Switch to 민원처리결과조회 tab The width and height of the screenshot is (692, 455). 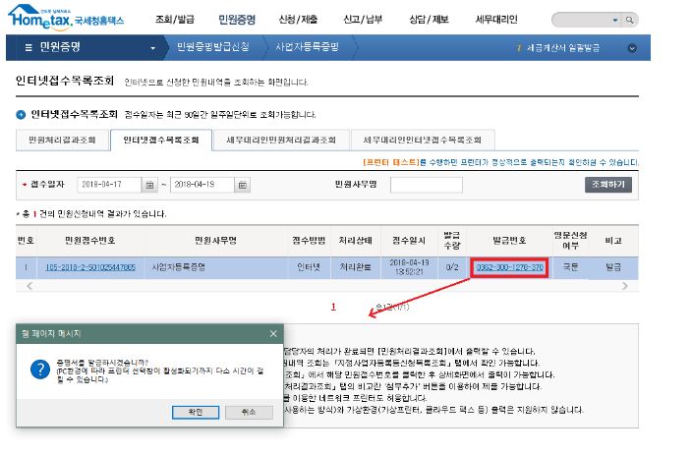(x=62, y=140)
